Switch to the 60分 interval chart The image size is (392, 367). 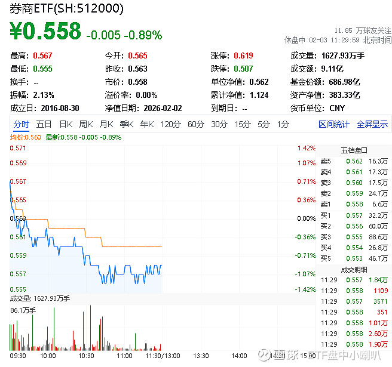tap(196, 124)
